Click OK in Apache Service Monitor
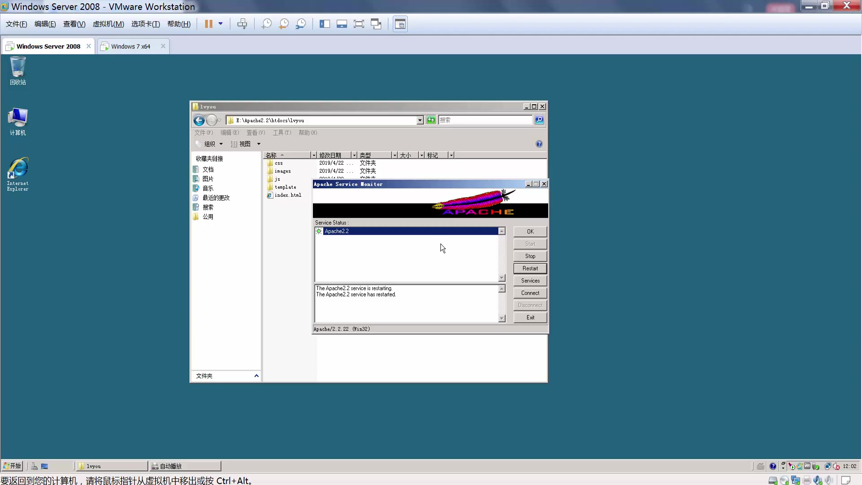Screen dimensions: 862x485 coord(530,232)
